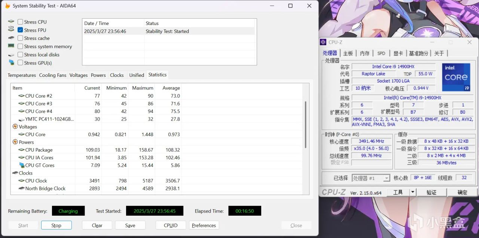Open the 工具 dropdown arrow in CPU-Z

coord(413,192)
